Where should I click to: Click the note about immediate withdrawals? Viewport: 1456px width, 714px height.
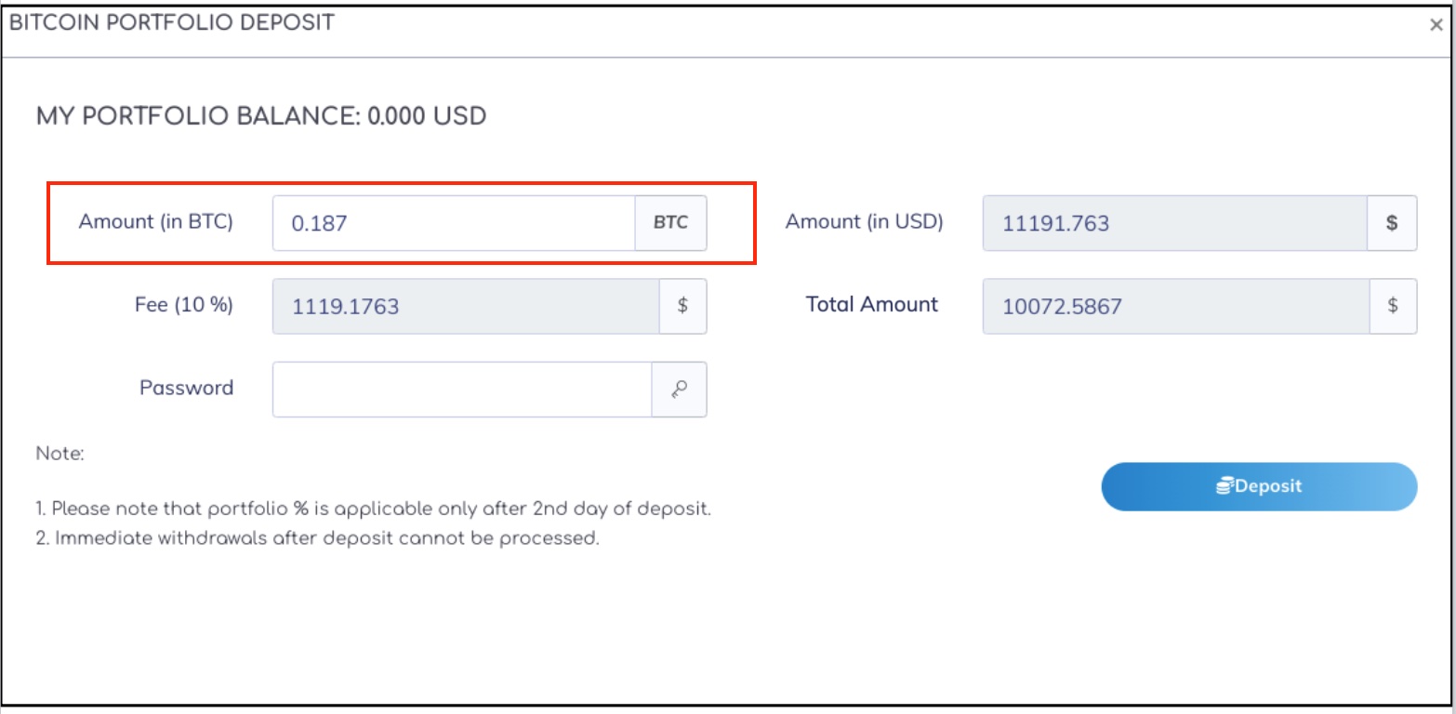pos(317,538)
